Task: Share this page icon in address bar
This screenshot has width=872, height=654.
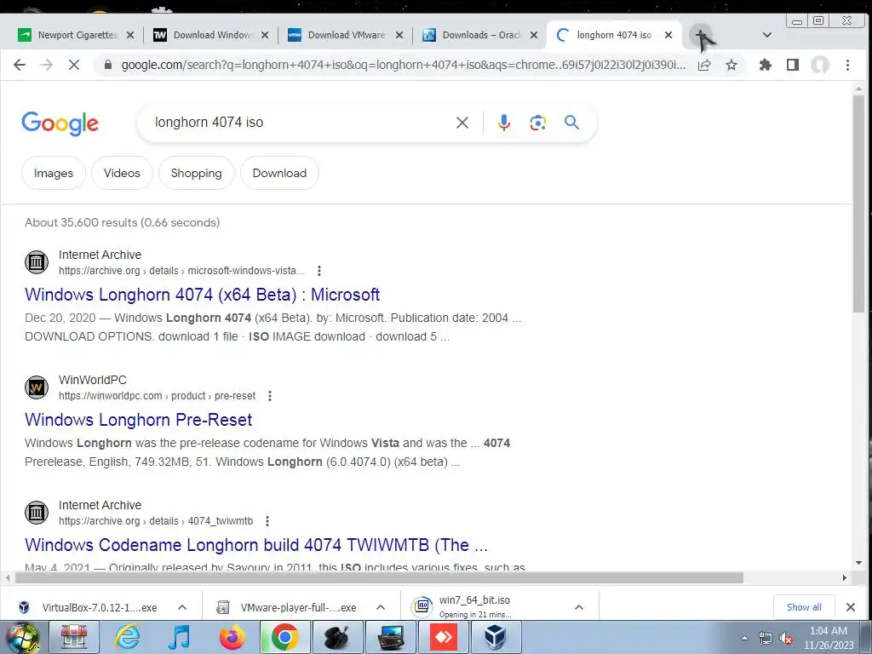Action: [x=704, y=65]
